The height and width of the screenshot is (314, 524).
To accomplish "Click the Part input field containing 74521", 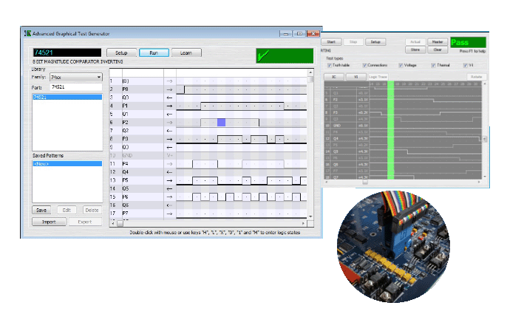I will pos(75,86).
